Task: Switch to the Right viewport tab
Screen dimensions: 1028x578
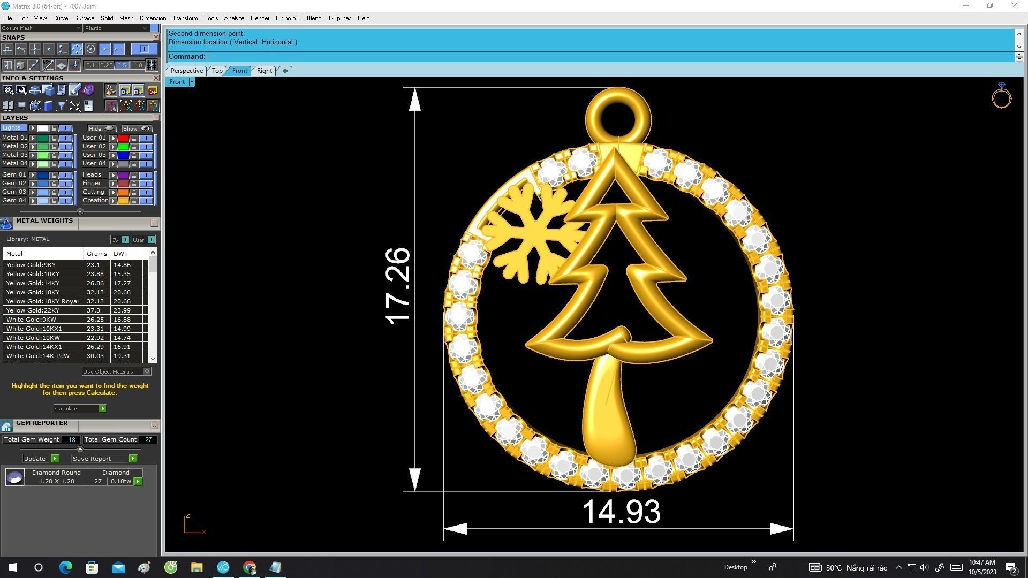Action: click(x=264, y=71)
